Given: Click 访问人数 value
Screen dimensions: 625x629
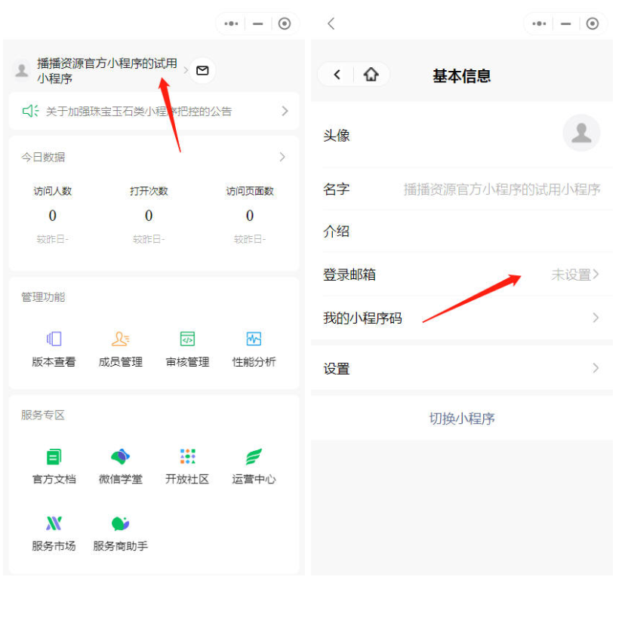Looking at the screenshot, I should point(52,216).
